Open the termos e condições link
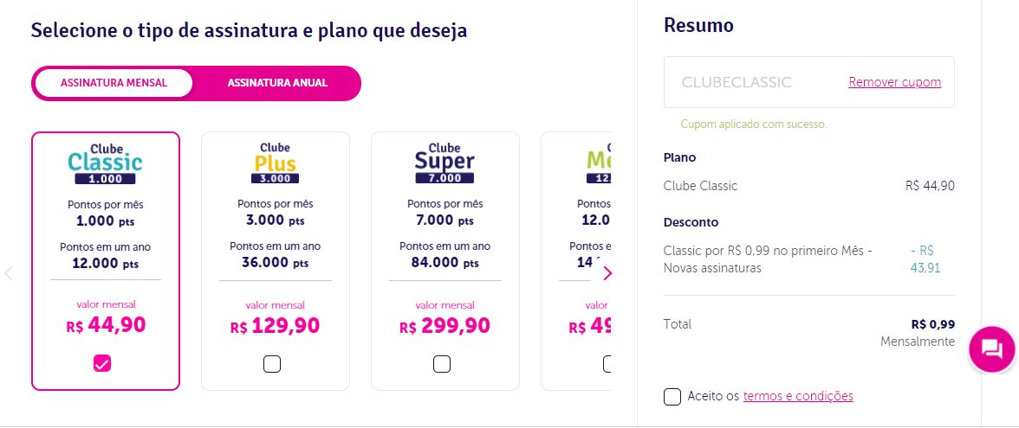1019x428 pixels. 798,396
